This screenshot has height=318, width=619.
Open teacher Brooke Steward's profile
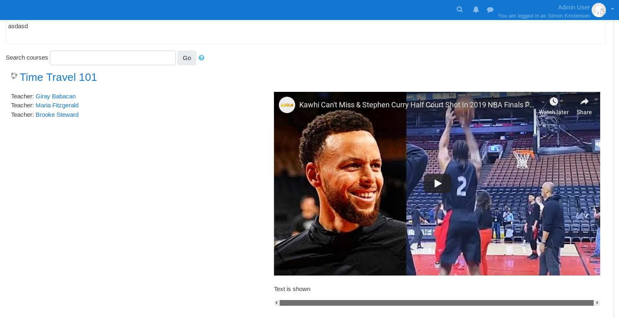tap(57, 115)
